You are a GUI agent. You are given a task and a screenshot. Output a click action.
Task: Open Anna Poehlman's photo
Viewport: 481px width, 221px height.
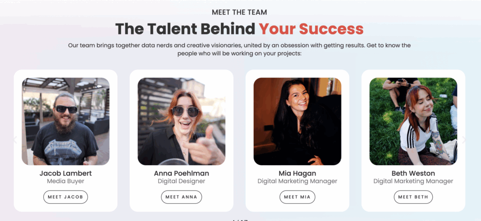181,121
